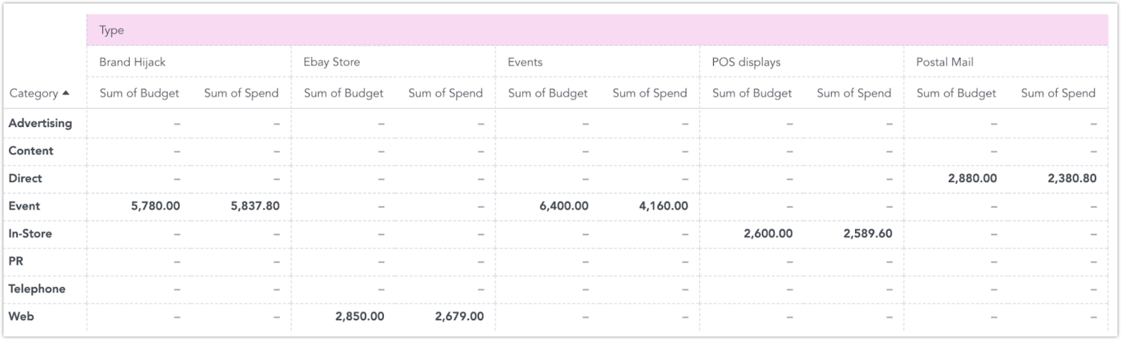The height and width of the screenshot is (340, 1121).
Task: Select the In-Store row label
Action: (30, 233)
